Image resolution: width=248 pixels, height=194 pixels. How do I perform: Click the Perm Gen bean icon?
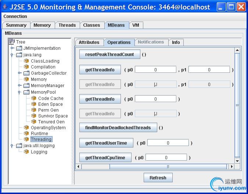(x=34, y=110)
